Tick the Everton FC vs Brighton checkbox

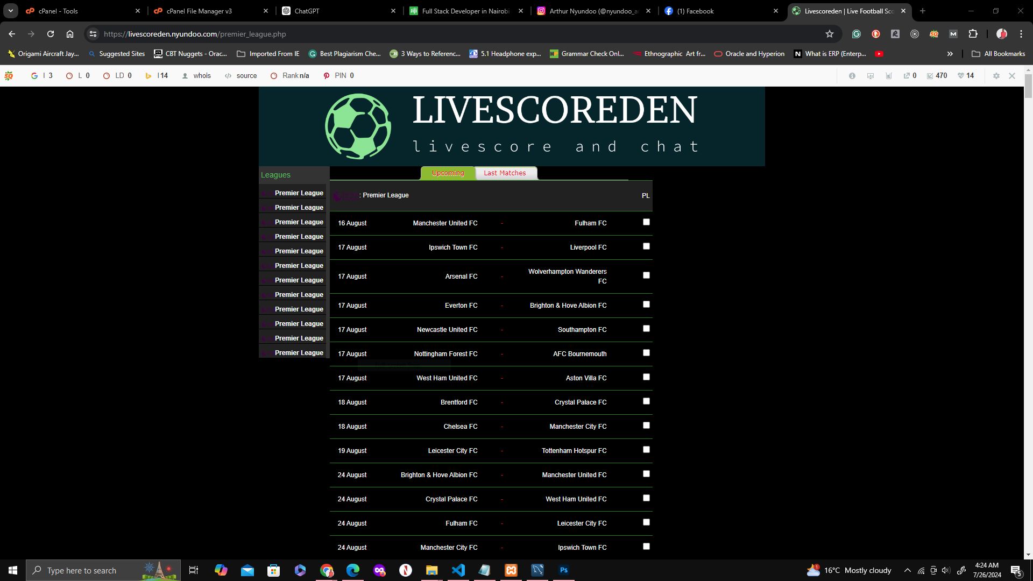pyautogui.click(x=647, y=304)
